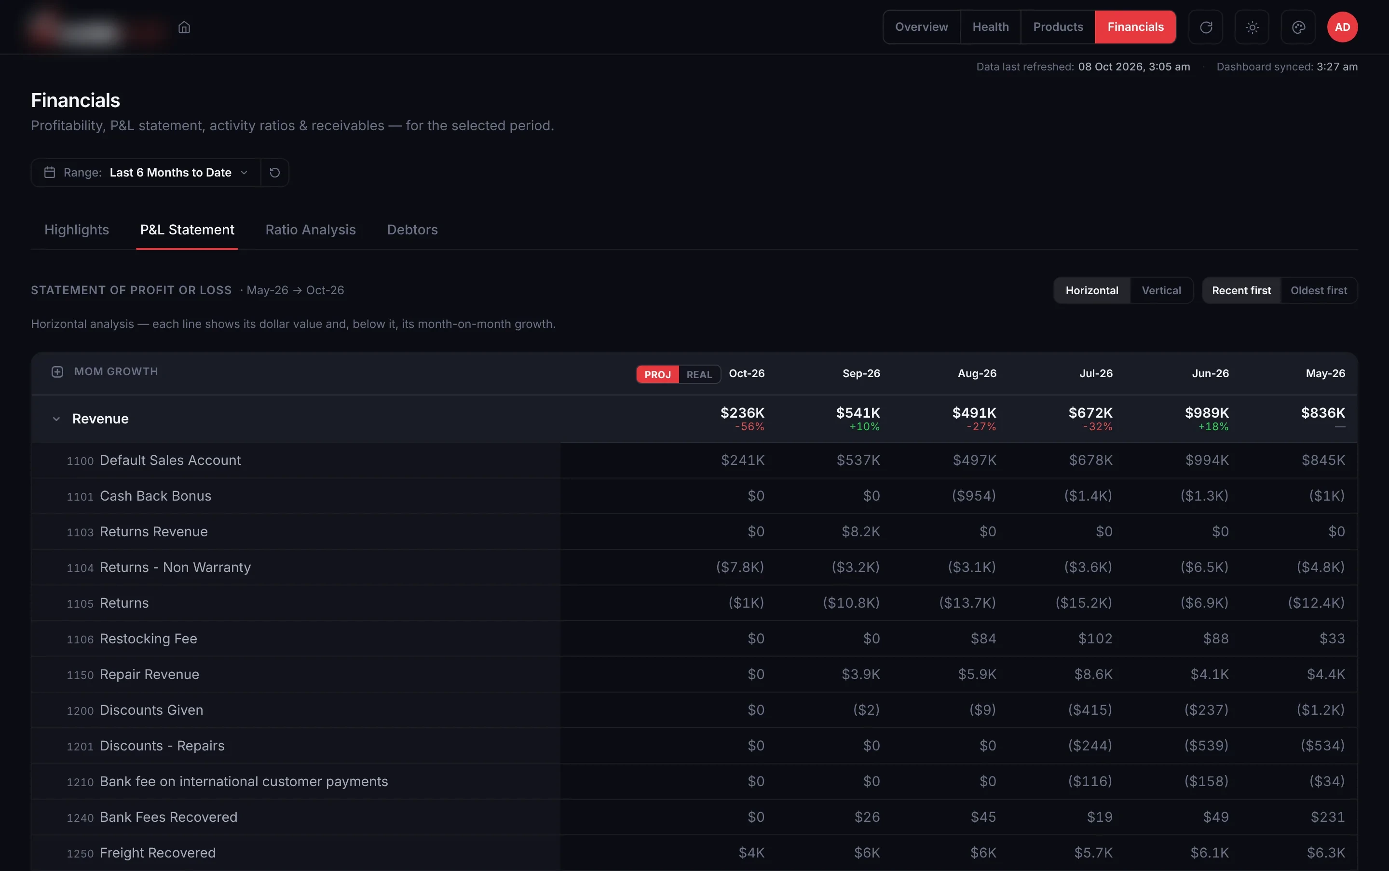The height and width of the screenshot is (871, 1389).
Task: Open the home icon in header
Action: (184, 27)
